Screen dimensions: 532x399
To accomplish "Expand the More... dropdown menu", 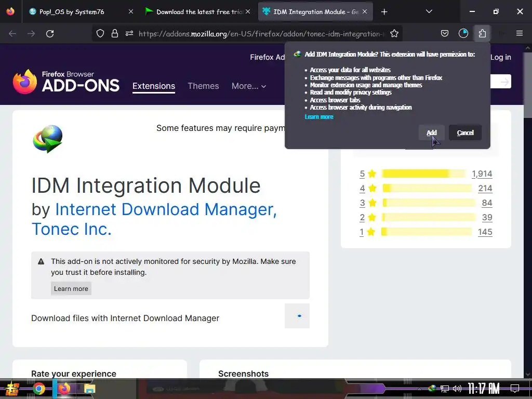I will [x=249, y=86].
